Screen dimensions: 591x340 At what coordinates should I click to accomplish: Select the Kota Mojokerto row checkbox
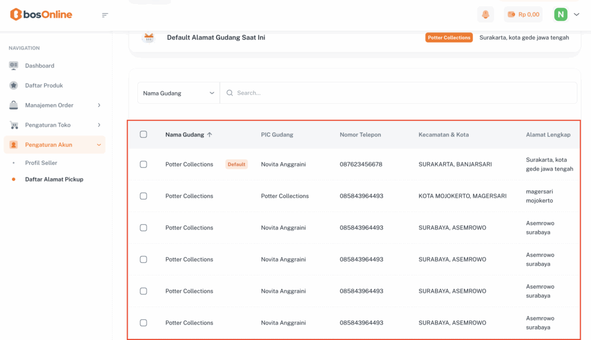pyautogui.click(x=144, y=196)
